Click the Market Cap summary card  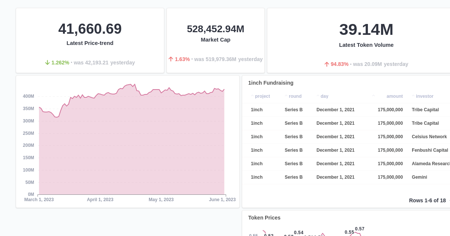216,40
